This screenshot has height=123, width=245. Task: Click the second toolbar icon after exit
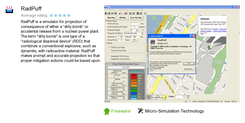(109, 13)
